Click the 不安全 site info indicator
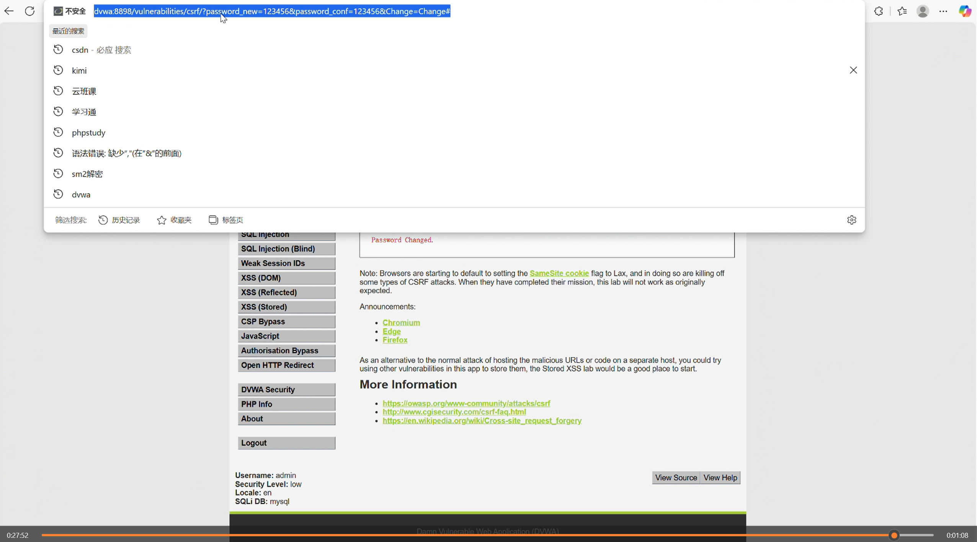 tap(70, 11)
